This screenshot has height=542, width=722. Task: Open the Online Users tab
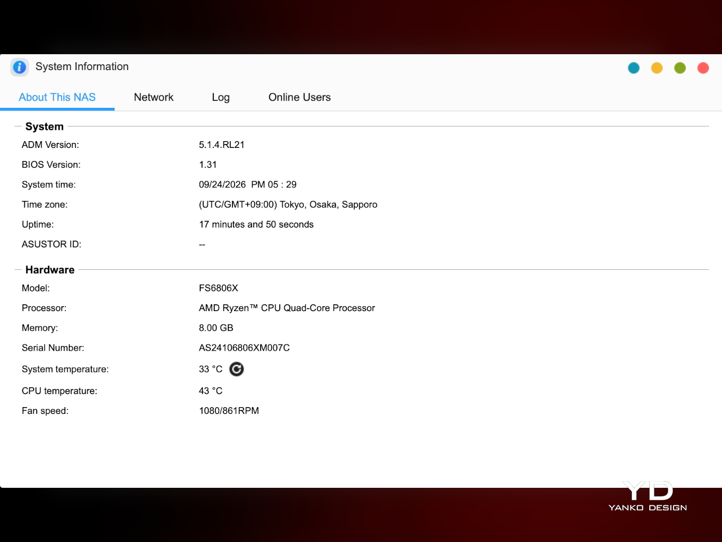300,97
